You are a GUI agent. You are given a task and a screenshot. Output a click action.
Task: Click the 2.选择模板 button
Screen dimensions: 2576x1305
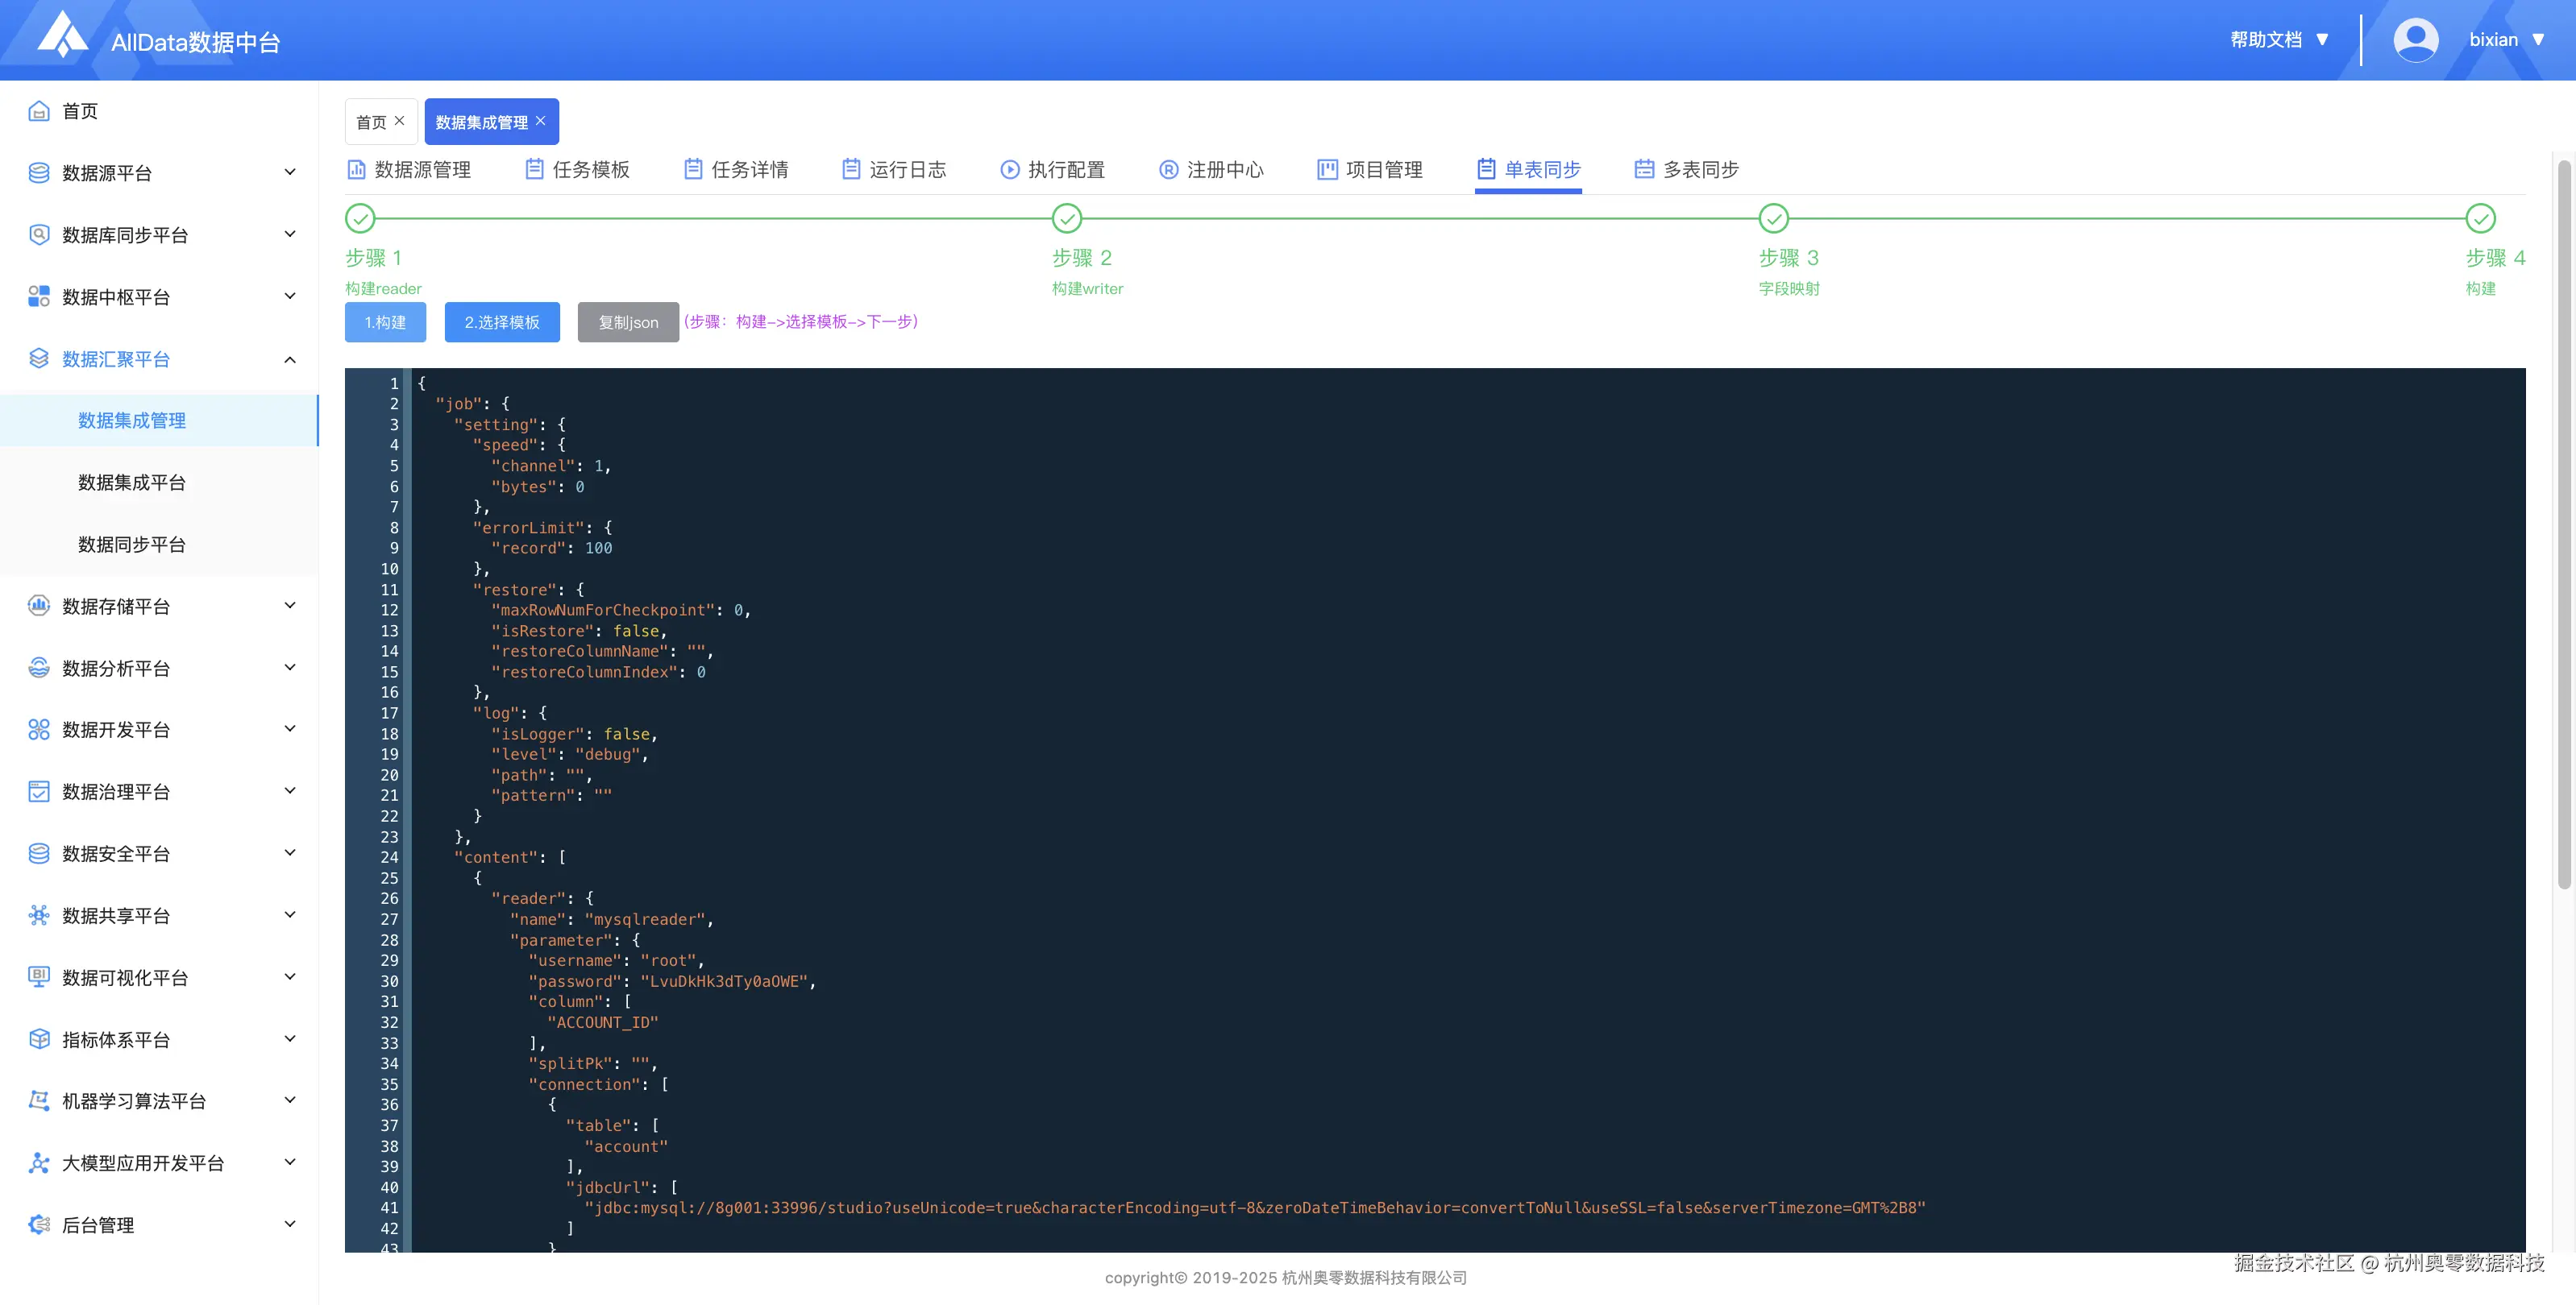click(x=501, y=321)
